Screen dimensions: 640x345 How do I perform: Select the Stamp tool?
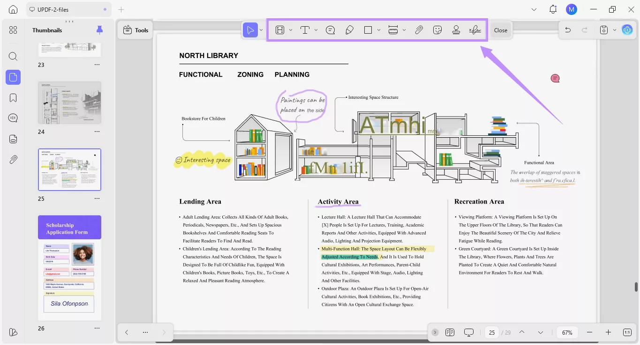(x=456, y=29)
